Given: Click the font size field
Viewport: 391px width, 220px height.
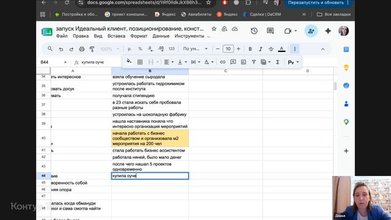Looking at the screenshot, I should point(228,49).
